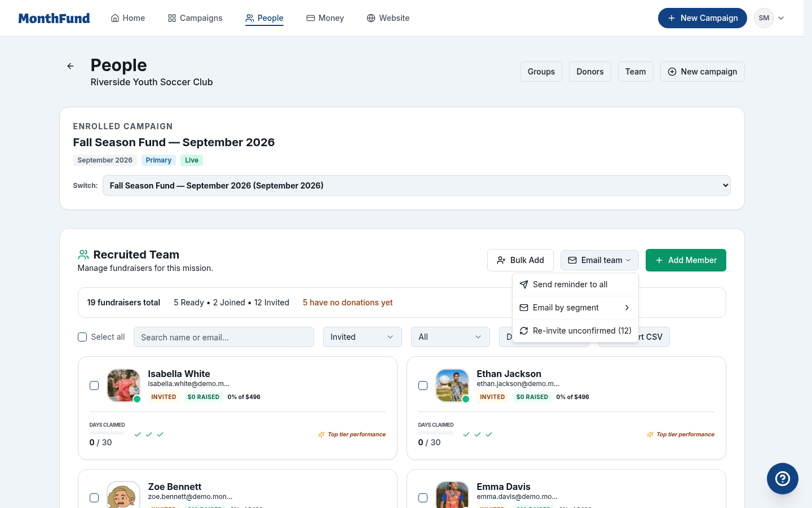
Task: Click Isabella White's $0 RAISED badge
Action: [x=204, y=397]
